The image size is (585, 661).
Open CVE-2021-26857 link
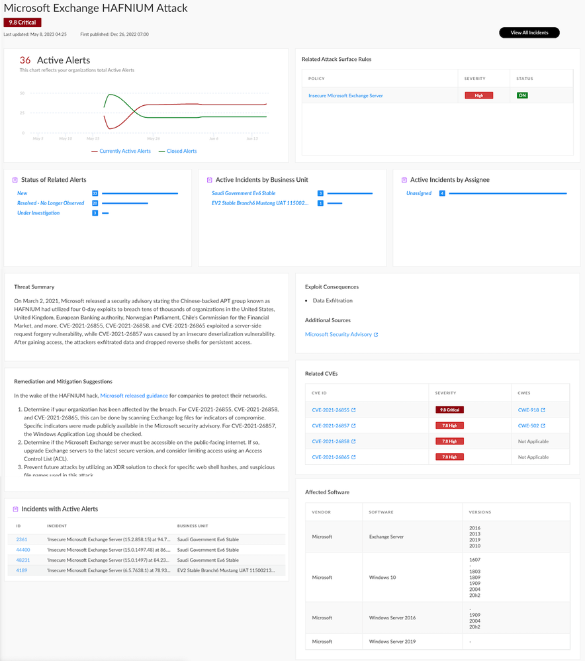coord(331,425)
